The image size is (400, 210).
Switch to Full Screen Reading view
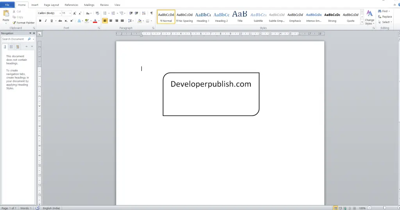coord(340,208)
